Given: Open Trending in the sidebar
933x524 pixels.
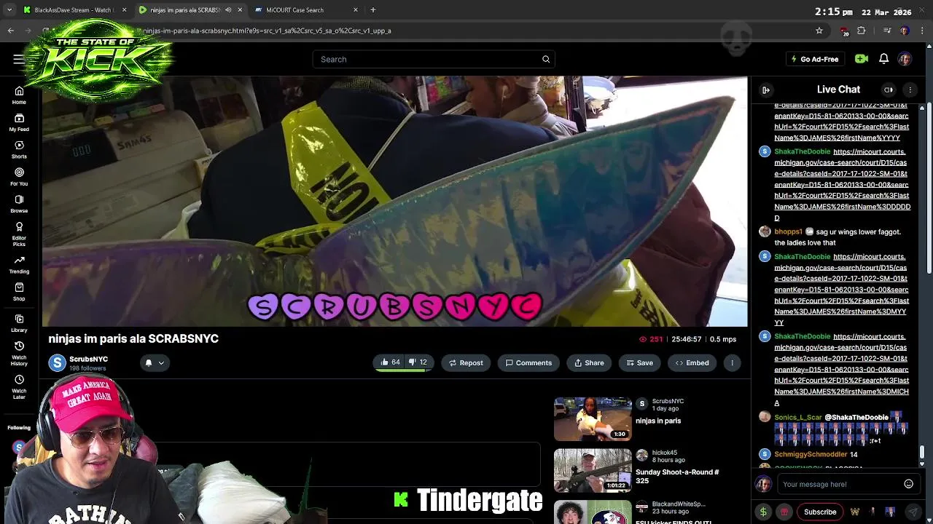Looking at the screenshot, I should (x=19, y=264).
